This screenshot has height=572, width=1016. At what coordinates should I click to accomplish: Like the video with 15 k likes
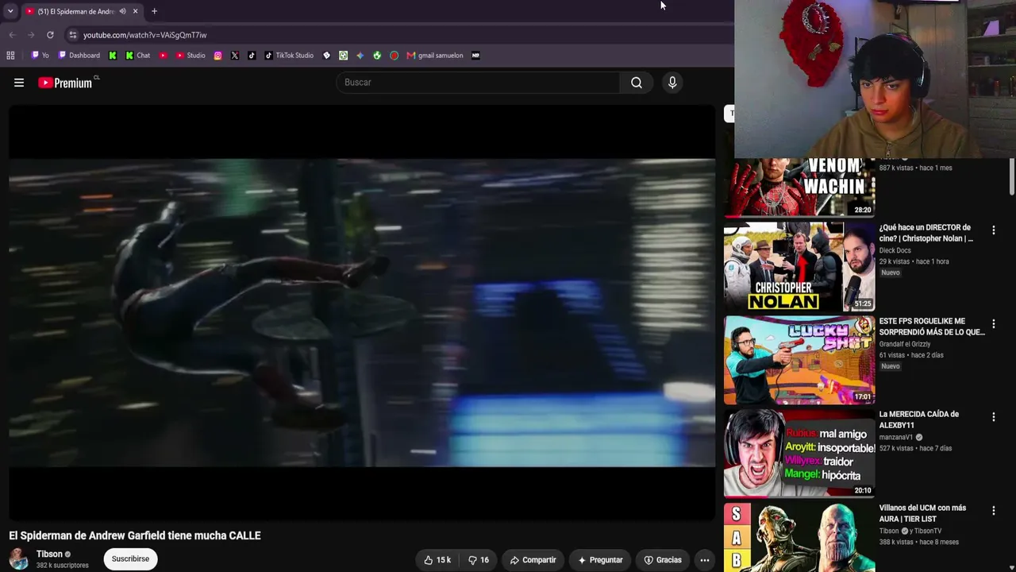tap(437, 560)
